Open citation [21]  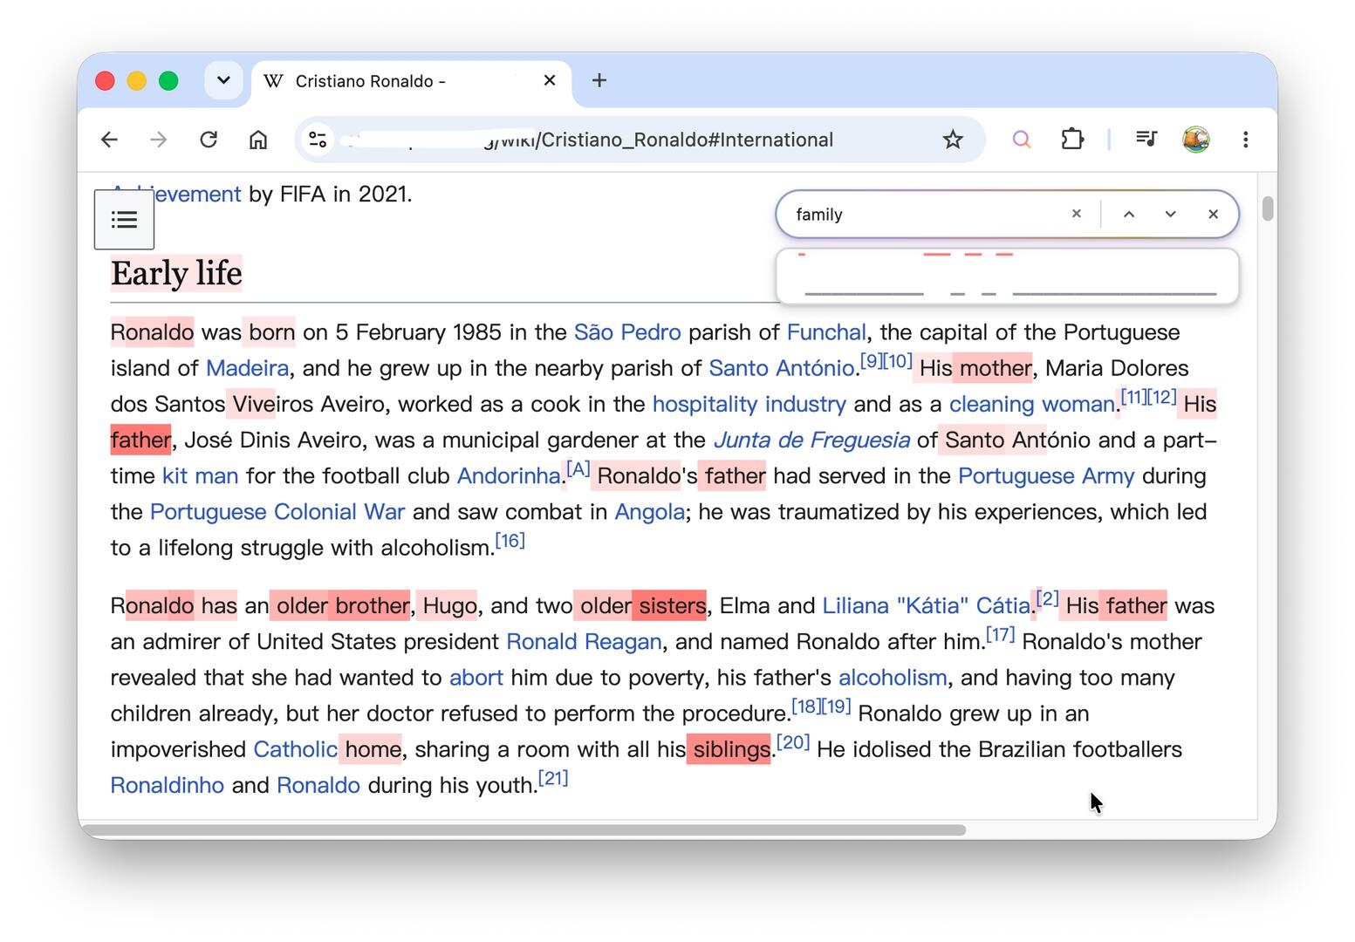553,778
